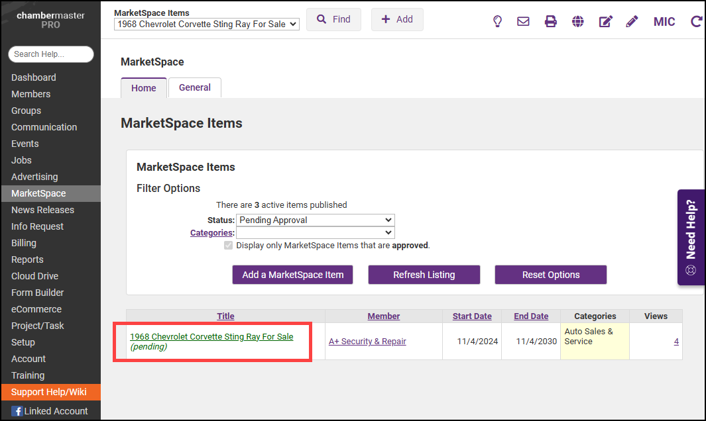Click the Find button

333,19
